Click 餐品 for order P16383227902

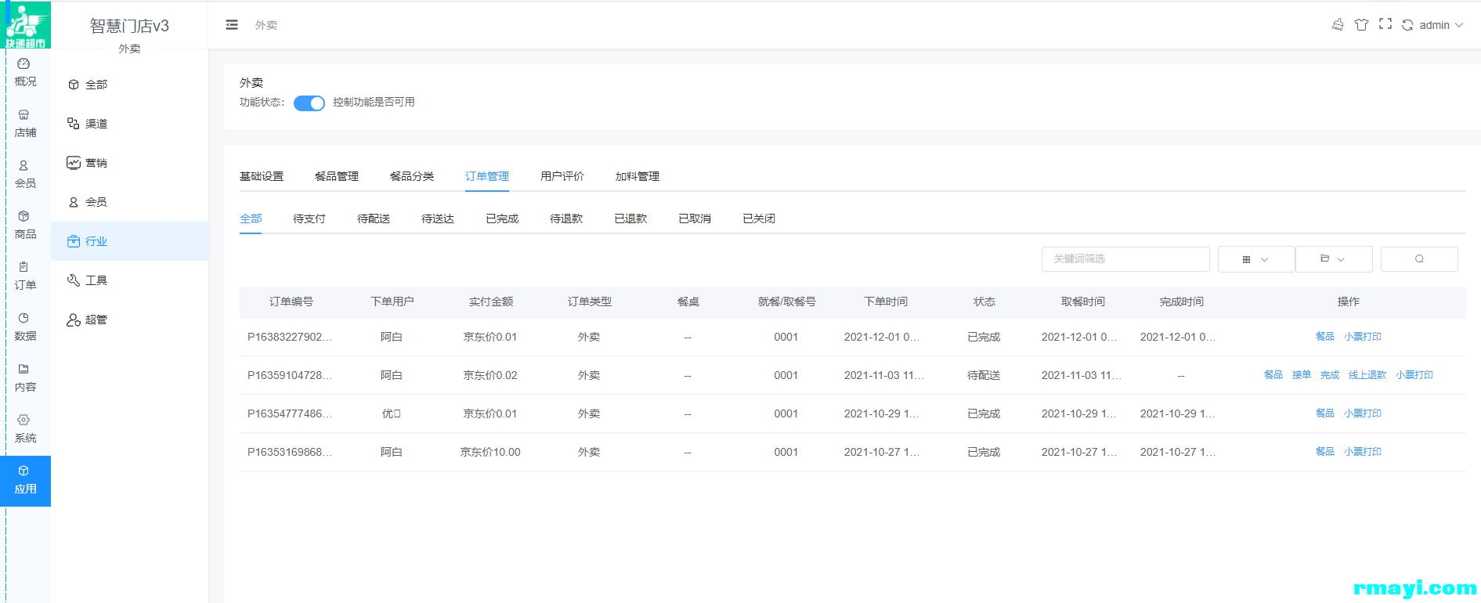coord(1325,337)
